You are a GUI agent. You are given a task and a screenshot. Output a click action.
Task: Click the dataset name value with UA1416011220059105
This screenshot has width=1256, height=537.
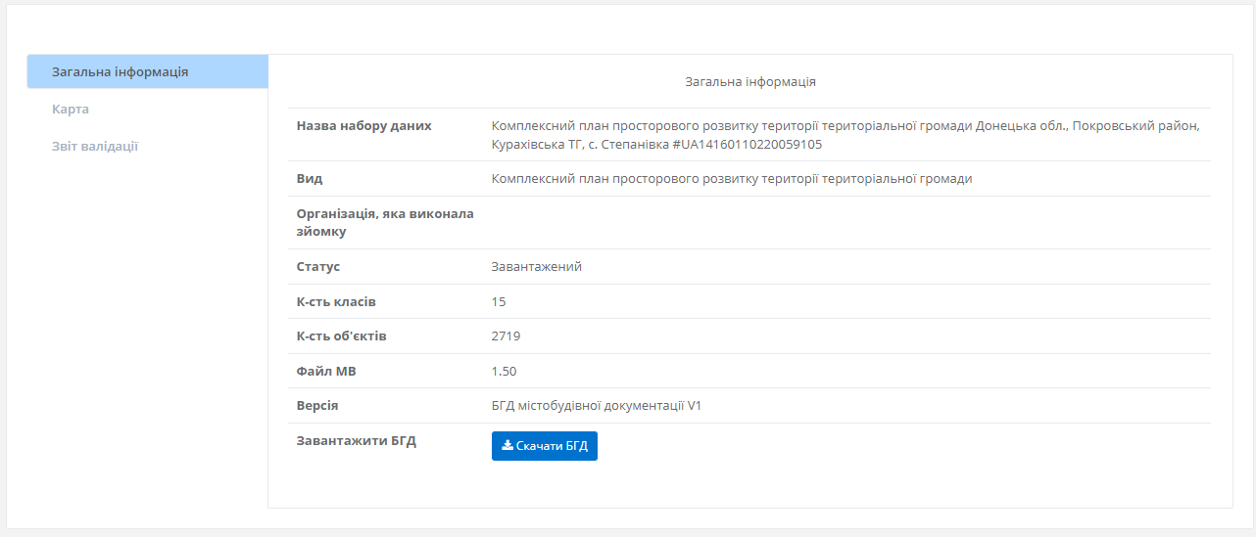845,135
